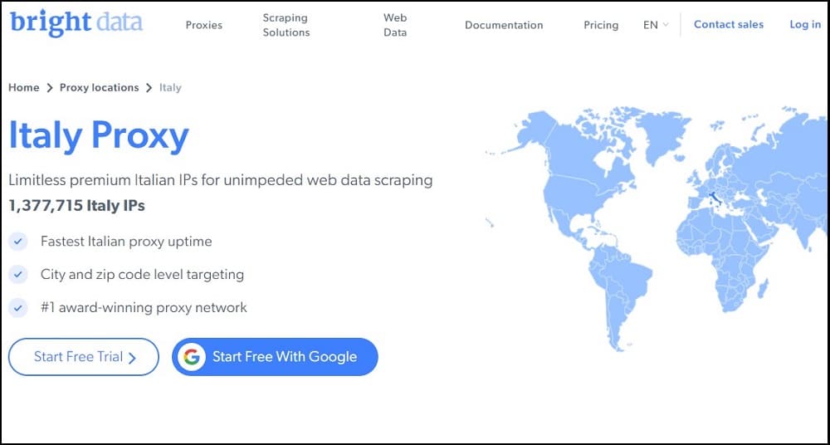Go to Documentation
Viewport: 830px width, 445px height.
[x=504, y=25]
